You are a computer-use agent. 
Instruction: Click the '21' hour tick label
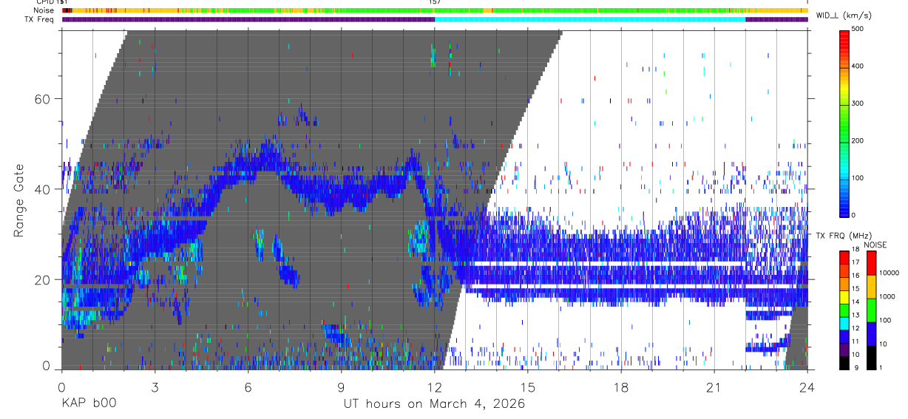point(714,386)
